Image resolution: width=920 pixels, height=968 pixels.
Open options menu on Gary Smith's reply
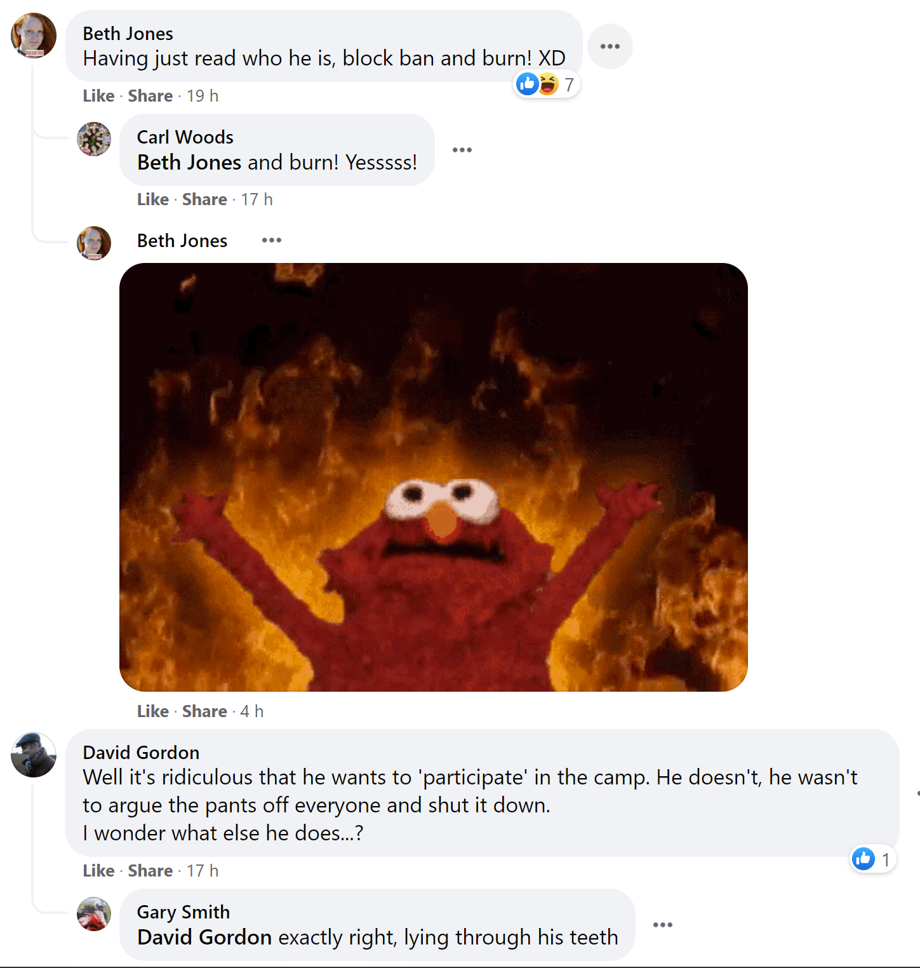pyautogui.click(x=662, y=925)
